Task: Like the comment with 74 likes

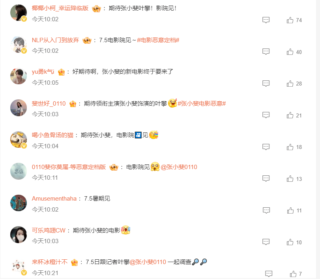Action: tap(290, 20)
